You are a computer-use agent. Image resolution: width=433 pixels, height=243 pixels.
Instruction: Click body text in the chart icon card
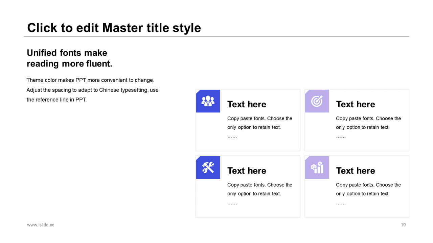click(368, 189)
